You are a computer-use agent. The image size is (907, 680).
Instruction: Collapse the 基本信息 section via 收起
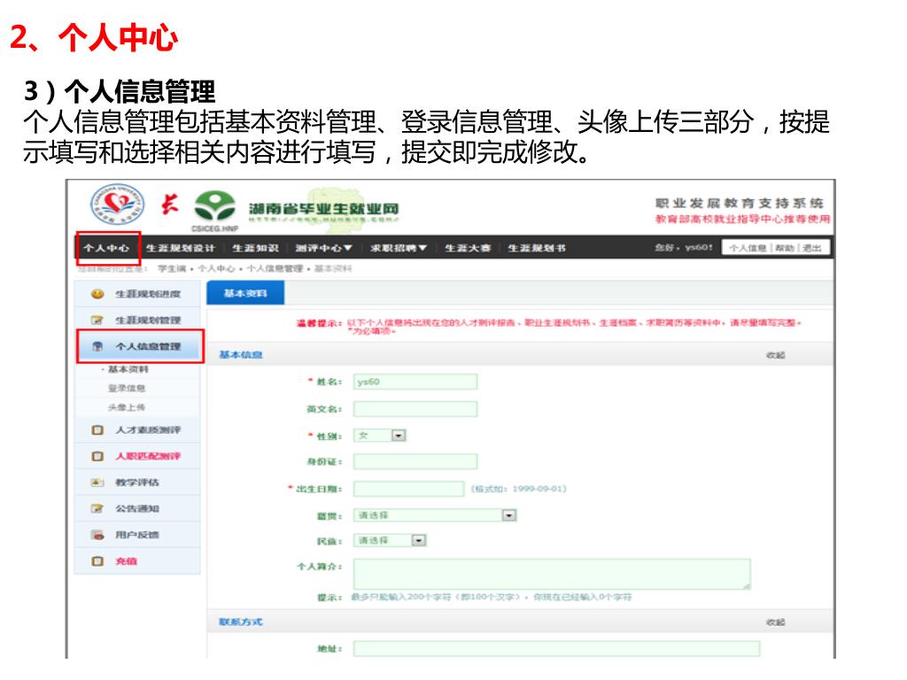[776, 355]
